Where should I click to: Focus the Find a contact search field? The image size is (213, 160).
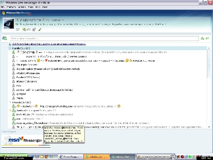pyautogui.click(x=104, y=38)
